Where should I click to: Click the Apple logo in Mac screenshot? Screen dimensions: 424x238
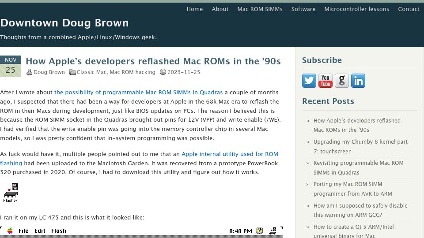pyautogui.click(x=10, y=231)
